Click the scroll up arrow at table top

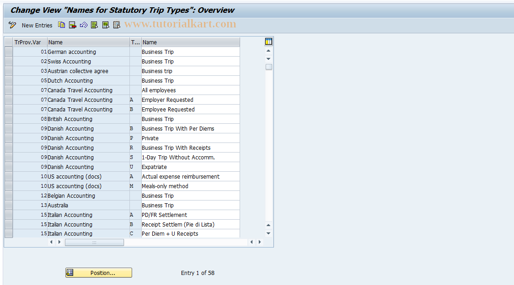point(268,51)
